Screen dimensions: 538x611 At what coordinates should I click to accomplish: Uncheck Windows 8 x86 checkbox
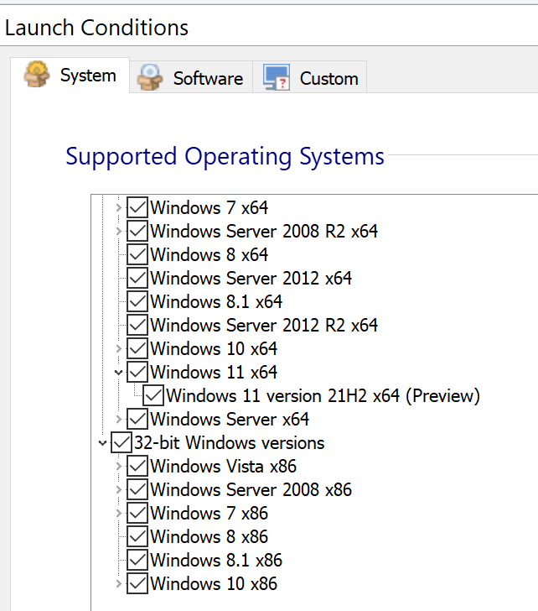click(137, 536)
